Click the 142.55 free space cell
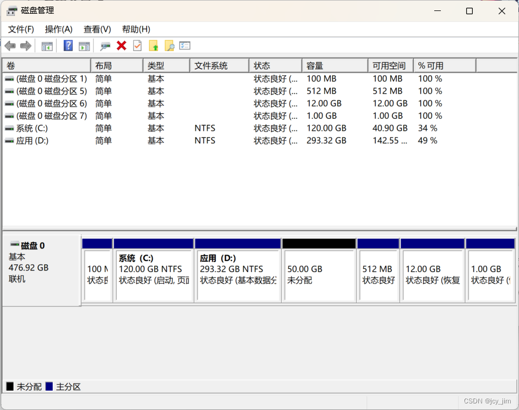 390,141
